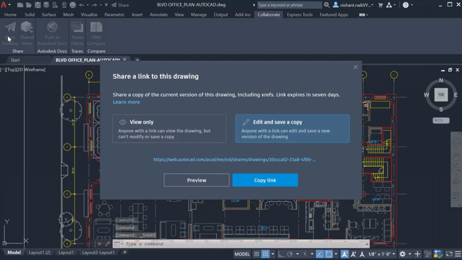
Task: Click the clean screen icon in status bar
Action: (449, 254)
